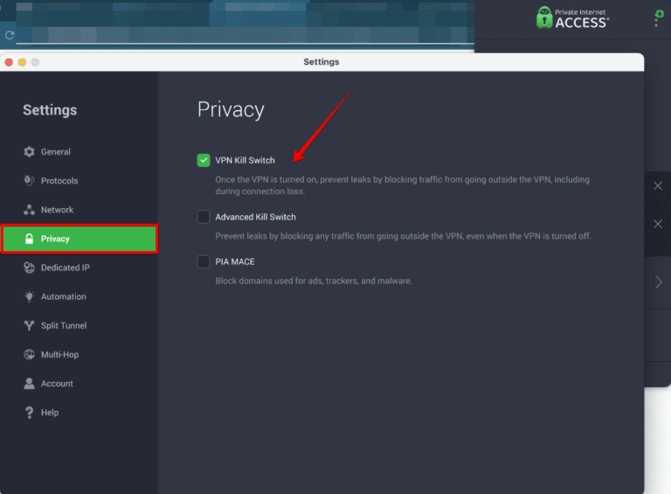Click the Protocols plug icon
This screenshot has width=671, height=494.
click(30, 181)
